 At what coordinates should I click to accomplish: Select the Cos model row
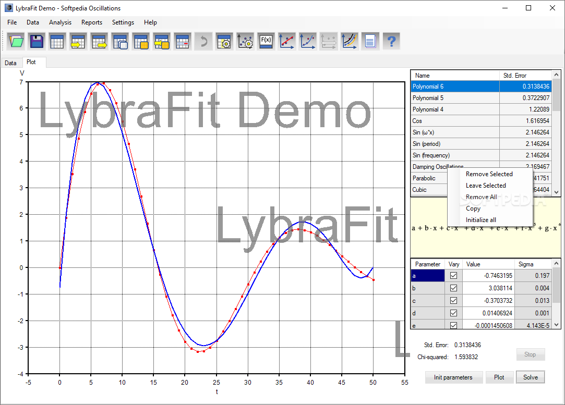[x=481, y=121]
